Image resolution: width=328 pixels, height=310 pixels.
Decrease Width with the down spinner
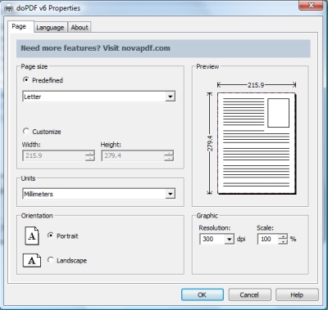tap(90, 158)
